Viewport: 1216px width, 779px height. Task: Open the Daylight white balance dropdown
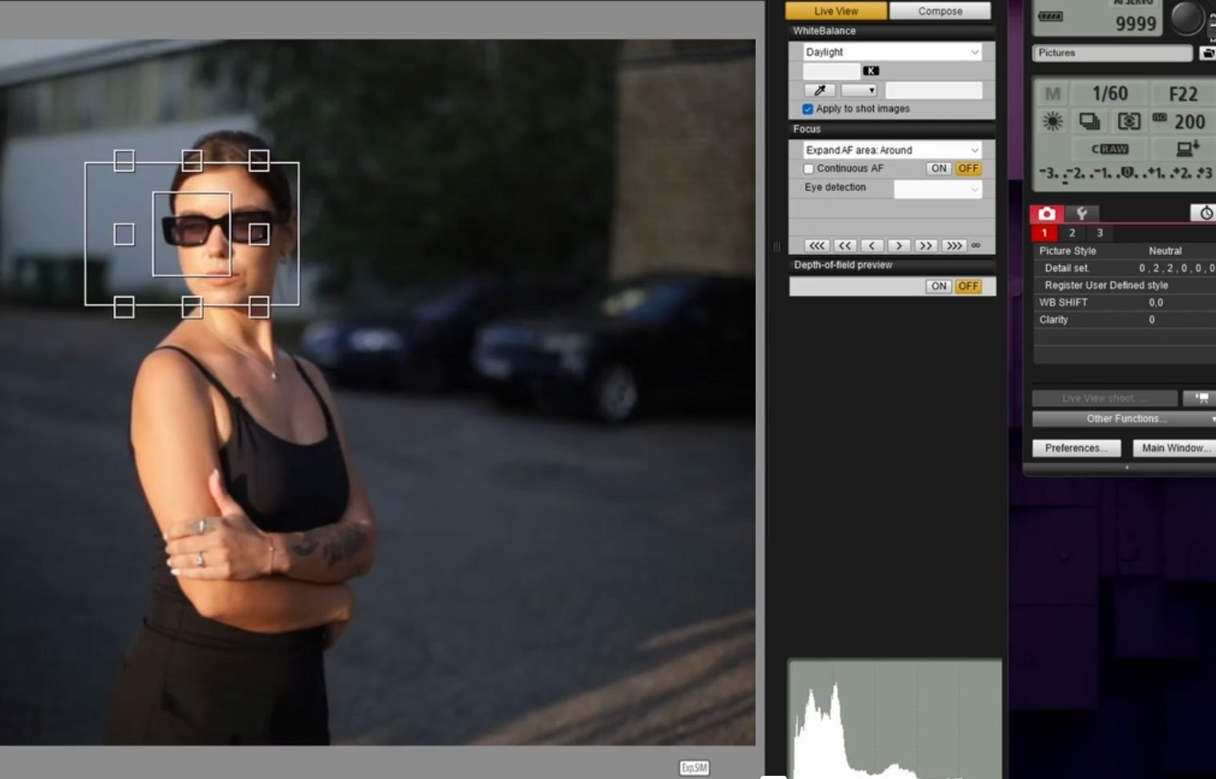[x=892, y=52]
